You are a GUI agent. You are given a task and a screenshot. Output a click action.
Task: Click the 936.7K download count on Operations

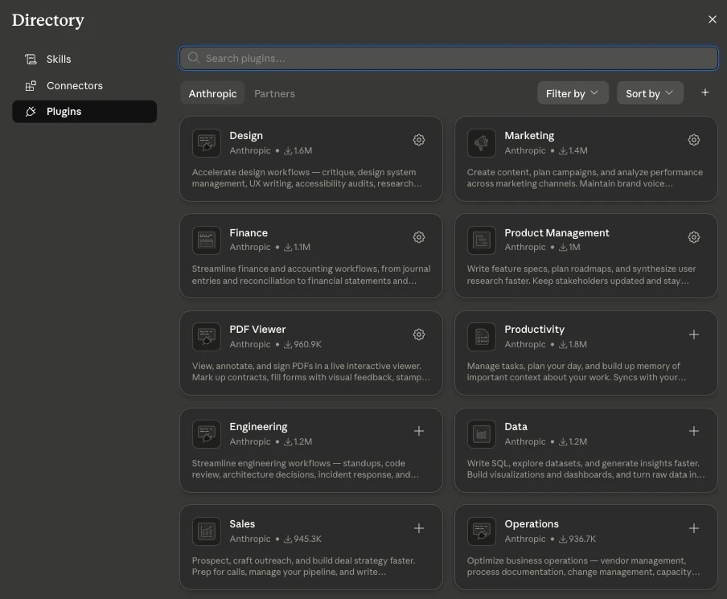click(x=577, y=540)
